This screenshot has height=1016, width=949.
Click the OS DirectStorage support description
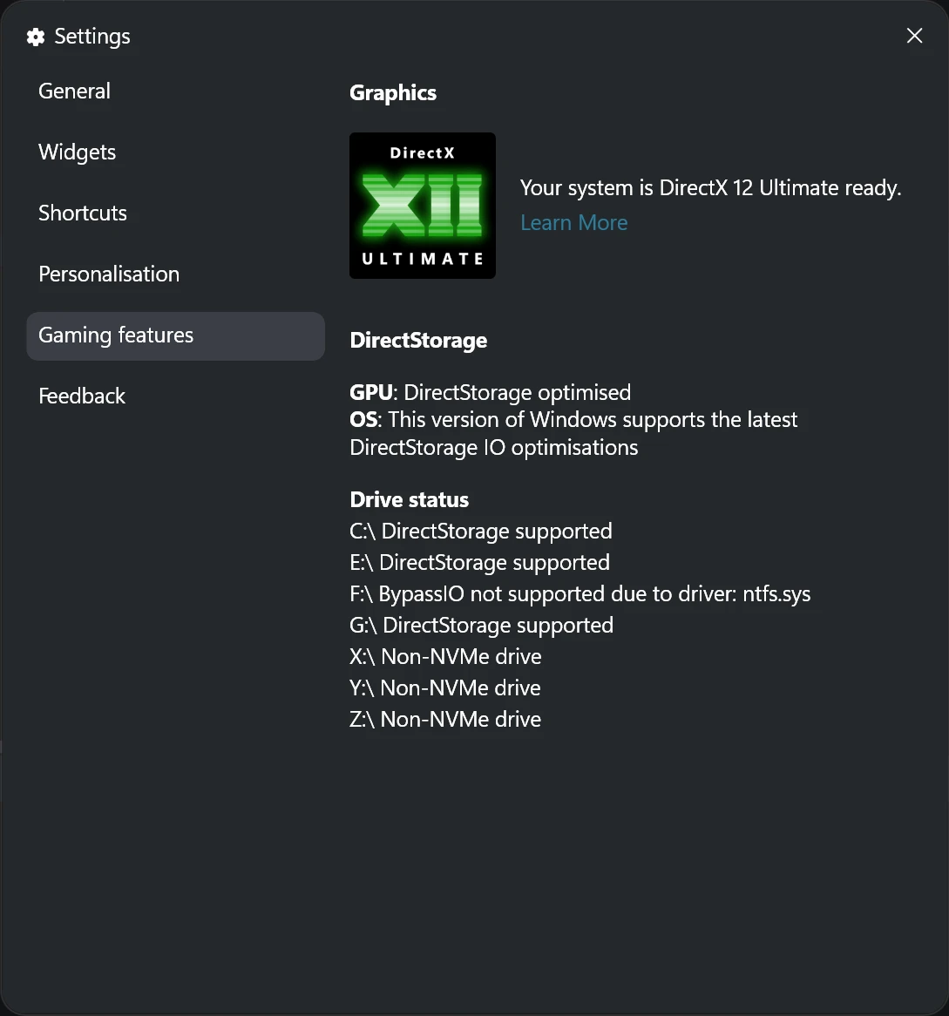(x=573, y=419)
